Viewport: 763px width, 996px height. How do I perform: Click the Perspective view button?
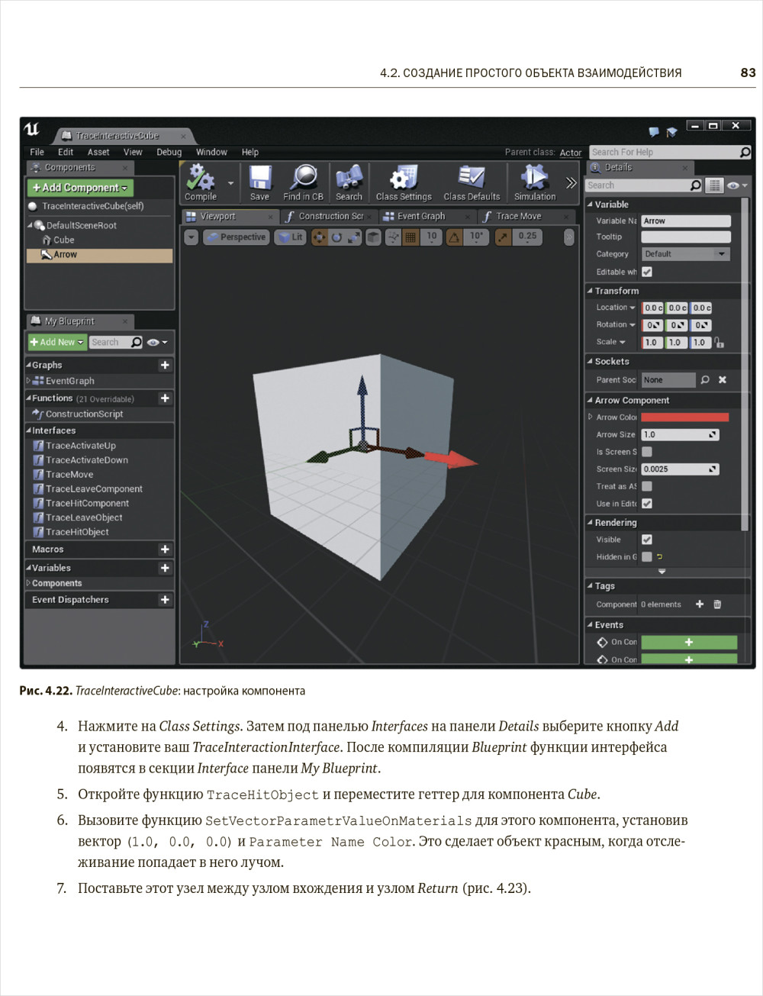(x=237, y=237)
